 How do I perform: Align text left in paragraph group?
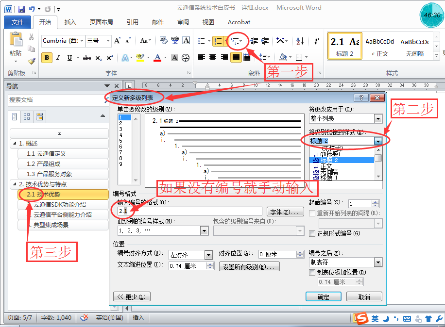tap(202, 57)
